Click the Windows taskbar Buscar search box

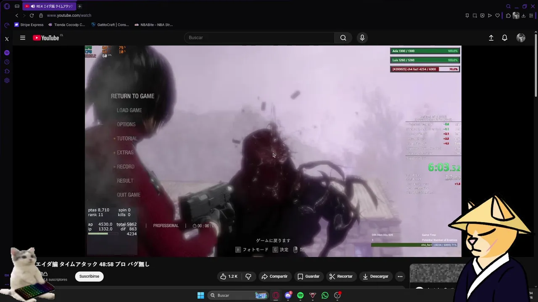tap(238, 295)
